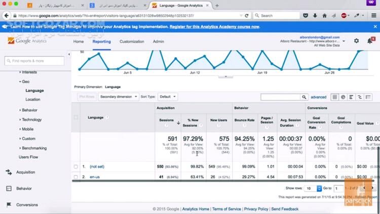Screen dimensions: 380x214
Task: Tick the 'en-us' row checkbox
Action: tap(76, 177)
